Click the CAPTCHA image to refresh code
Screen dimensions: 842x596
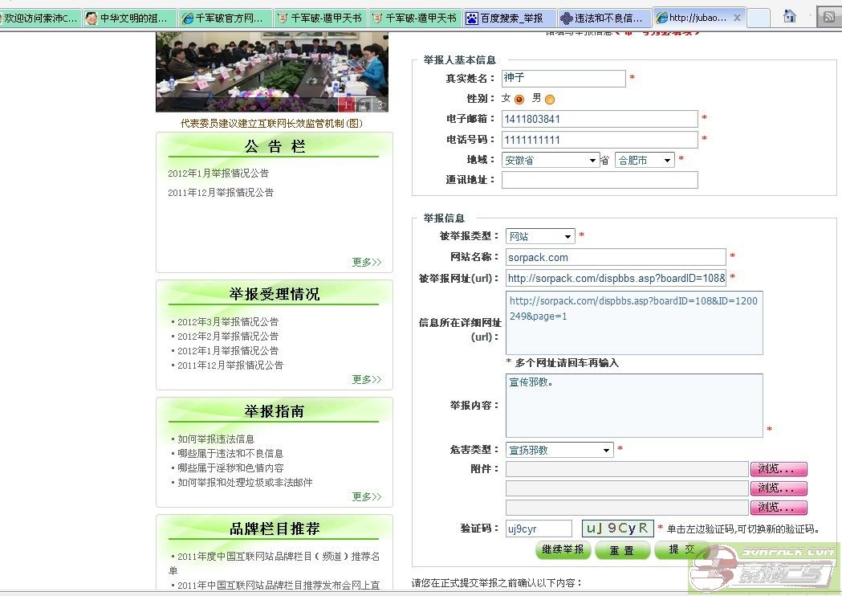(x=617, y=529)
